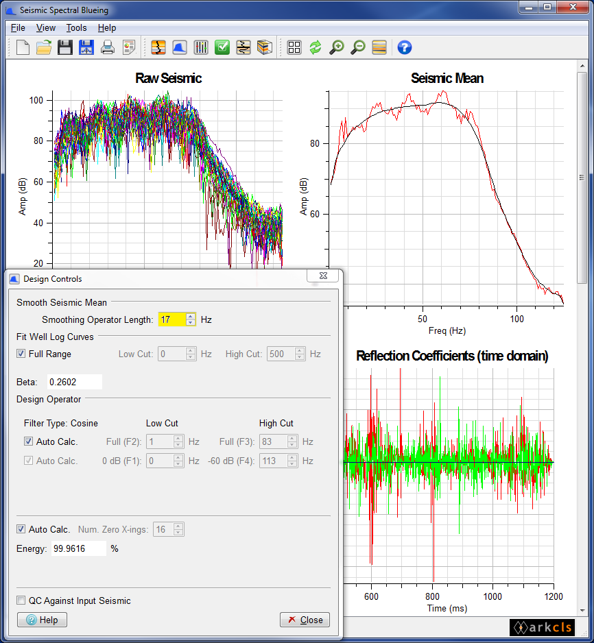Save with the black floppy disk icon
594x643 pixels.
(64, 47)
